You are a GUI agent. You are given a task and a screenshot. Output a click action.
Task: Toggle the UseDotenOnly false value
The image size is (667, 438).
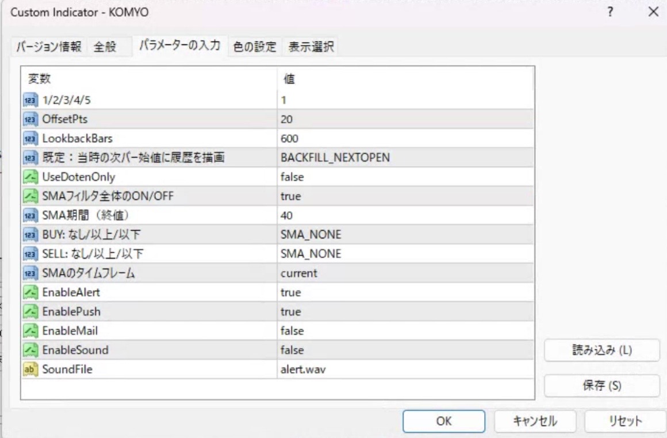pyautogui.click(x=405, y=177)
